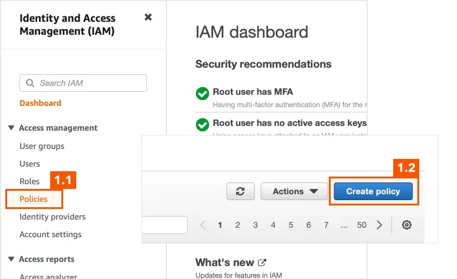The width and height of the screenshot is (457, 279).
Task: Open Identity providers page
Action: pyautogui.click(x=53, y=217)
